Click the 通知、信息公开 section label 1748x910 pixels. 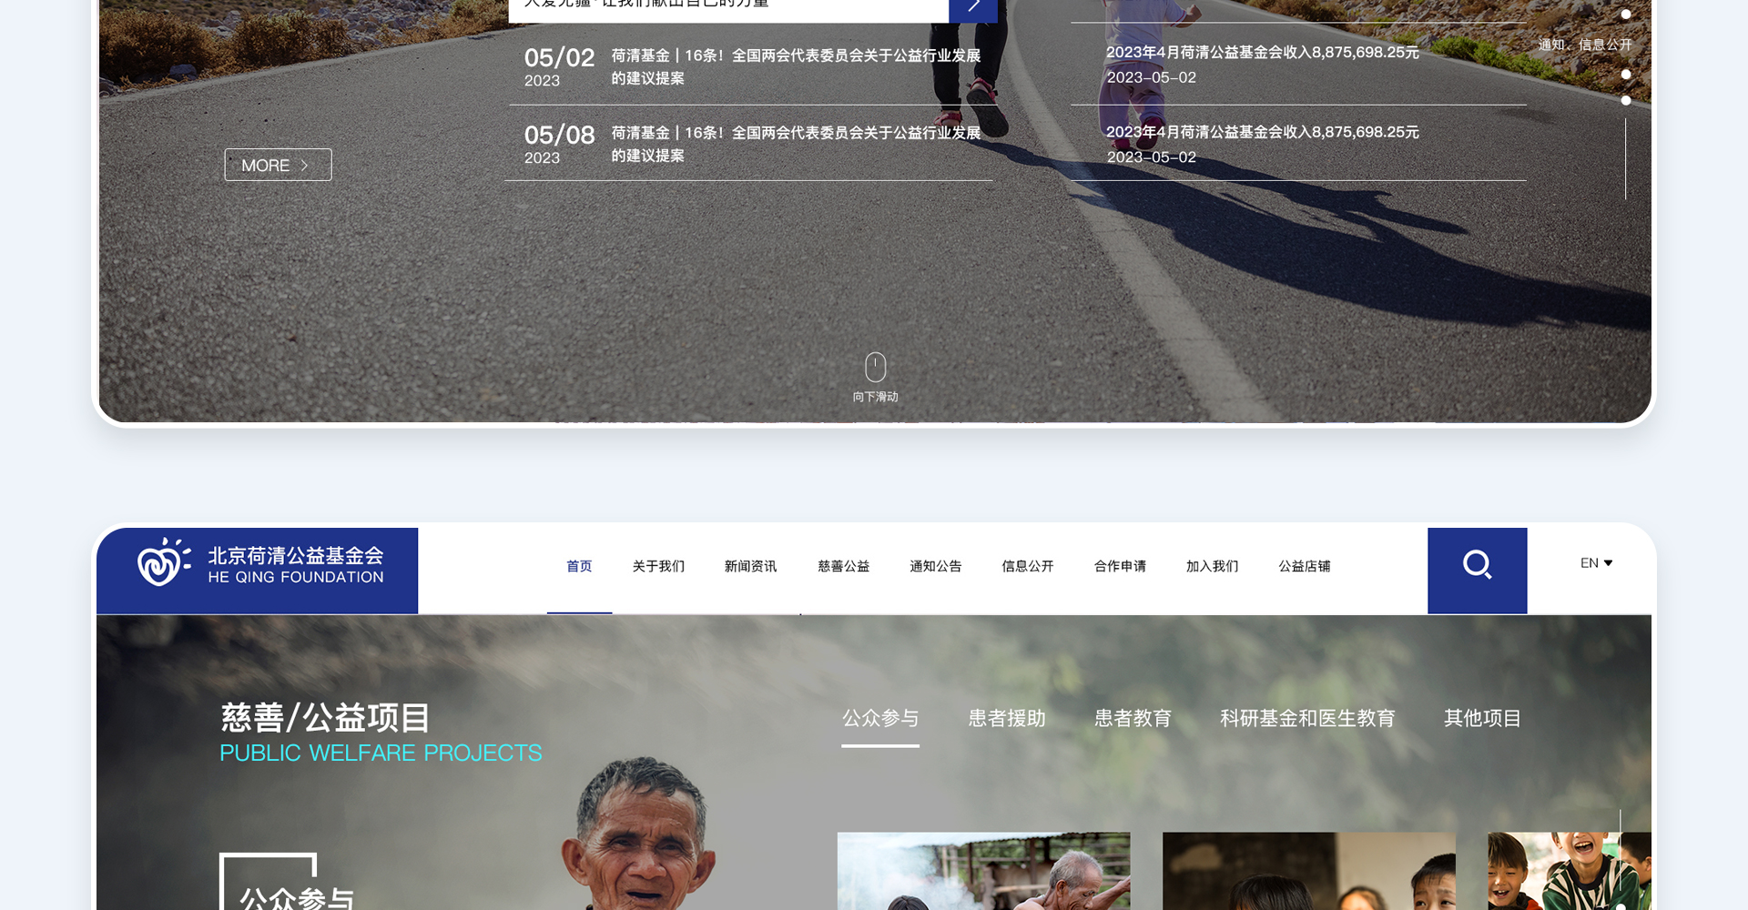[x=1584, y=45]
